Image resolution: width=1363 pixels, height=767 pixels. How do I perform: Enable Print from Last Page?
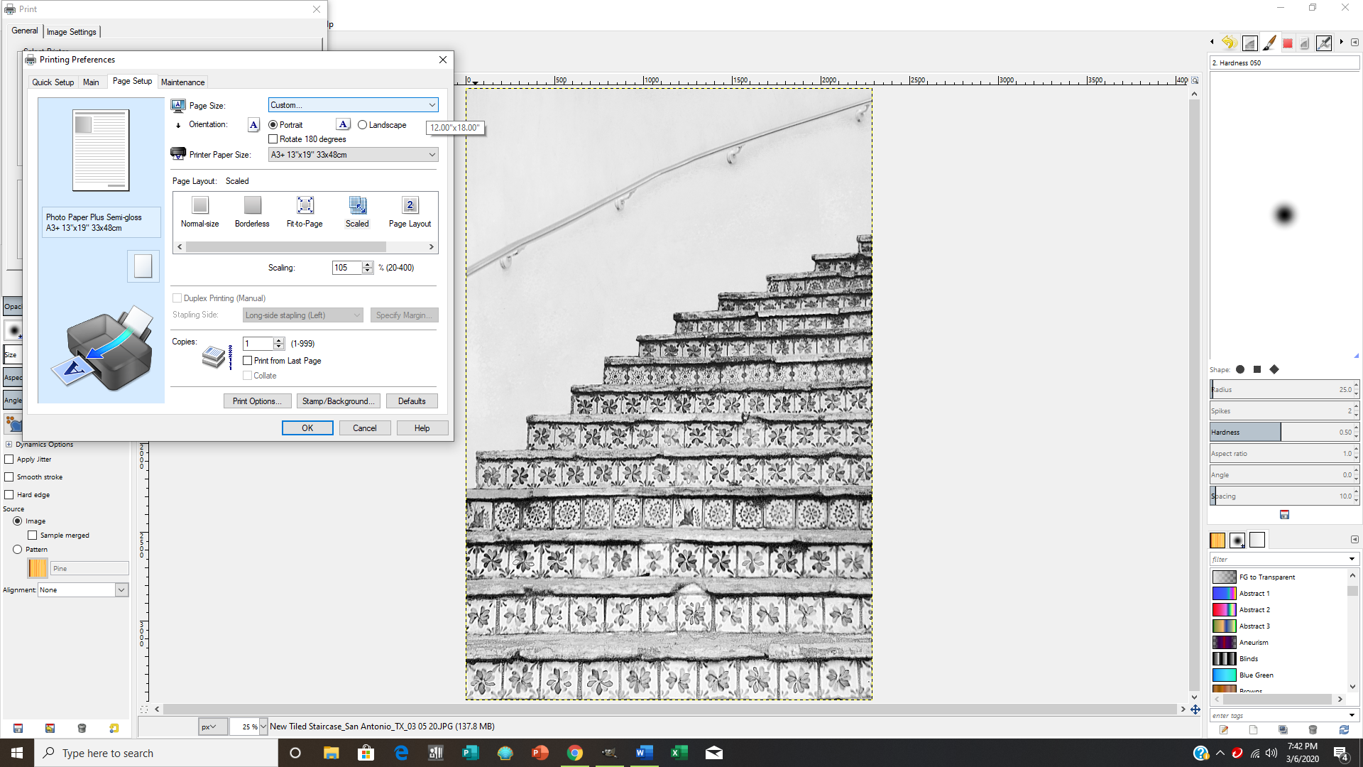click(x=248, y=361)
